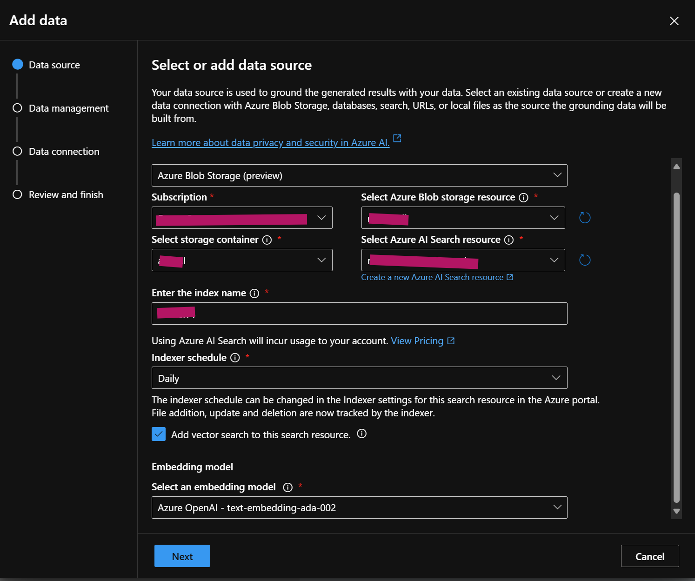Show info for Azure AI Search resource
Image resolution: width=695 pixels, height=581 pixels.
(509, 240)
